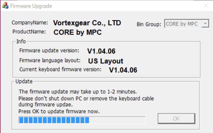
Task: Click the V1.04.06 firmware update version value
Action: click(101, 51)
